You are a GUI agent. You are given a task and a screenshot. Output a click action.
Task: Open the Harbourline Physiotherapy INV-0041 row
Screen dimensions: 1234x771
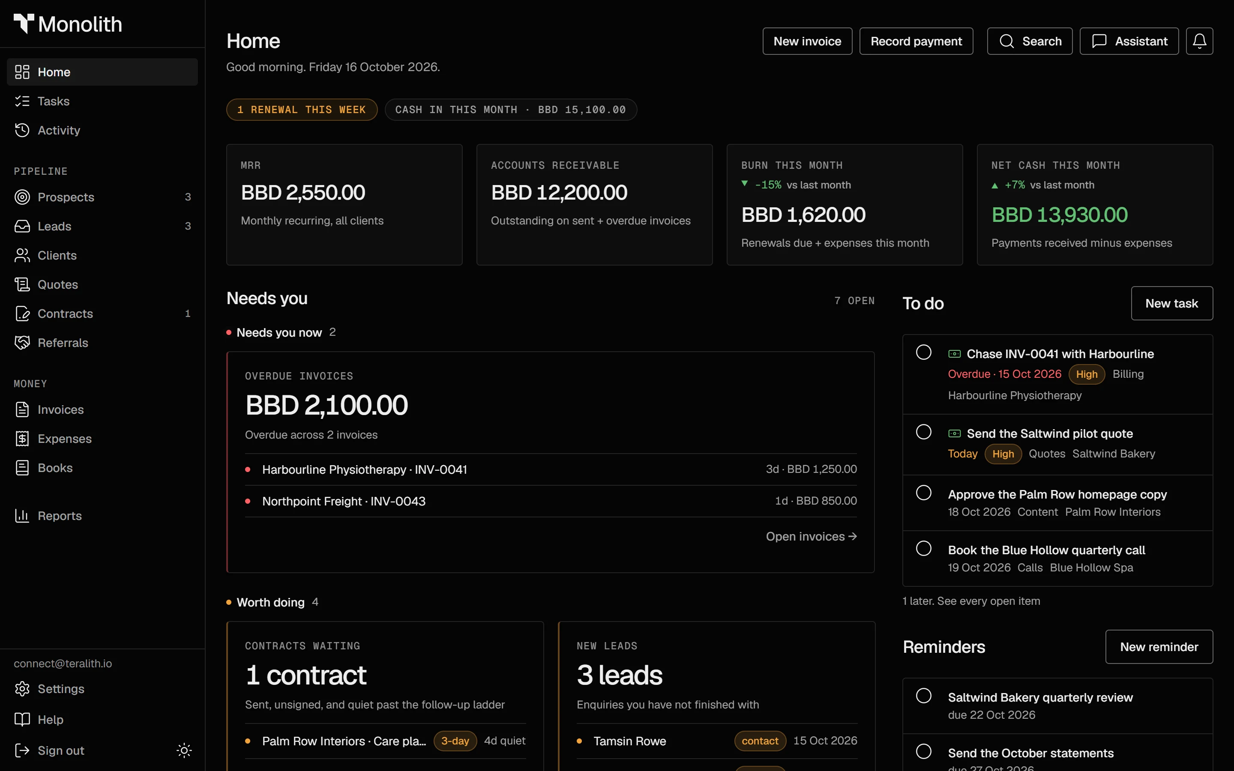pos(551,469)
